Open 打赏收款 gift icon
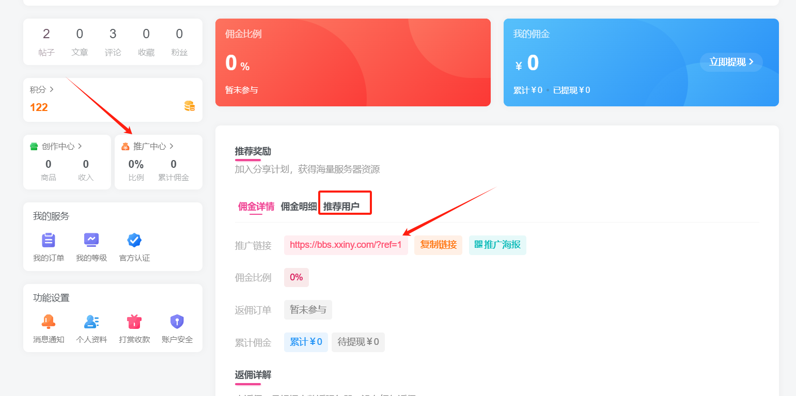Viewport: 796px width, 396px height. coord(134,322)
